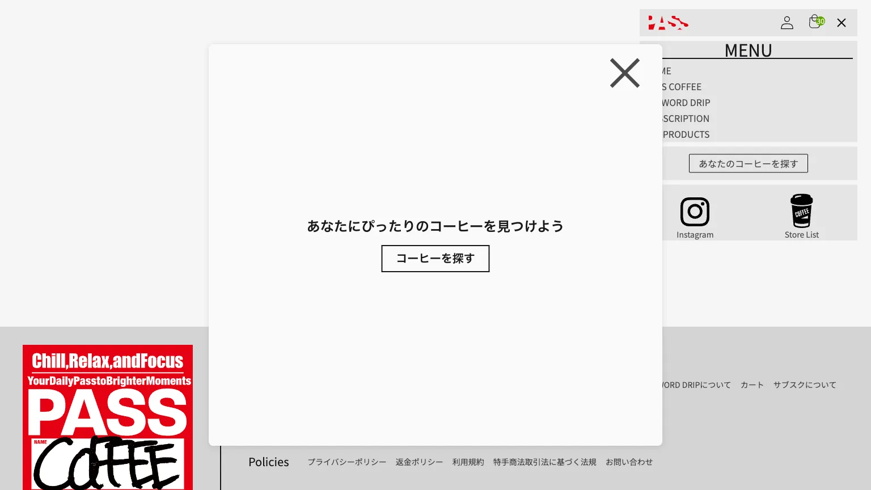Open the account profile icon

pos(787,23)
